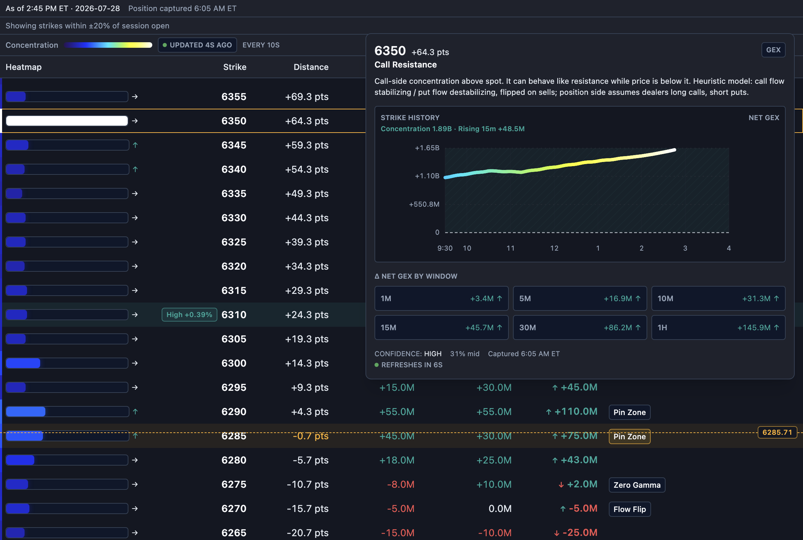Select the 30M net GEX window card
The height and width of the screenshot is (540, 803).
click(580, 327)
